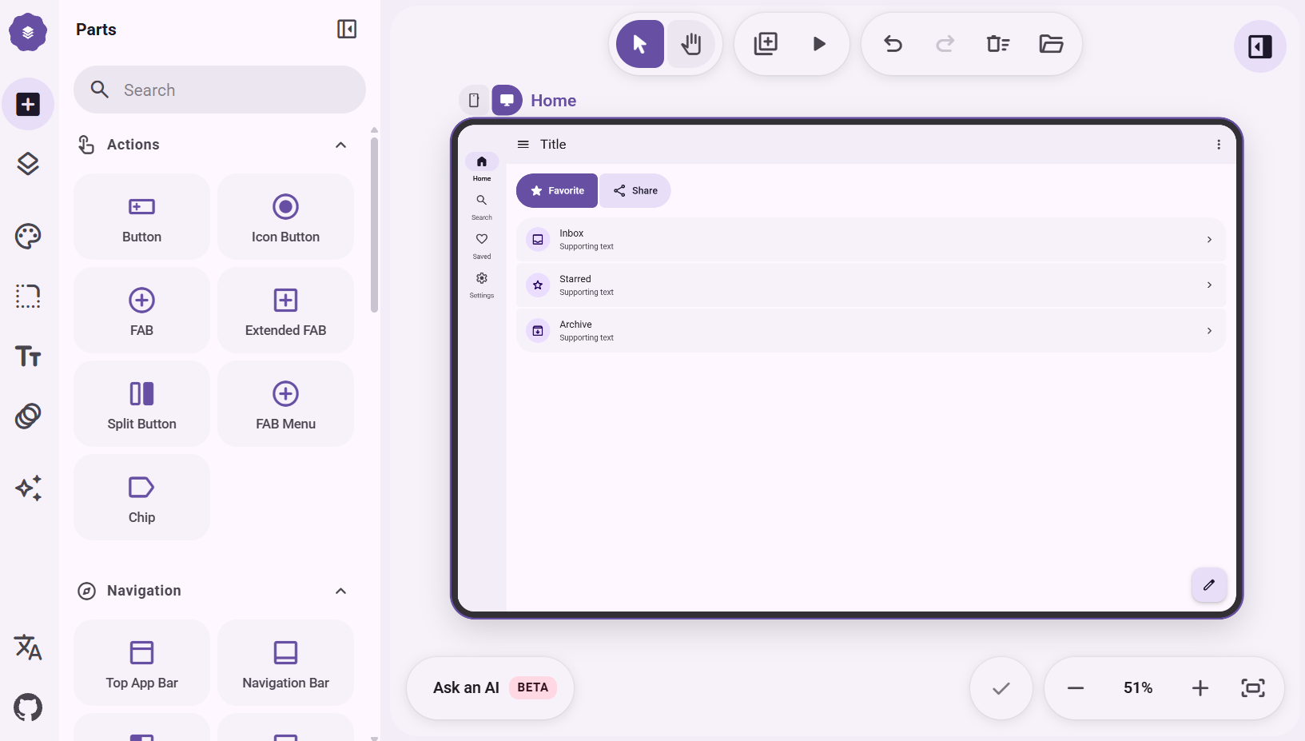Open the overlapping circles icon in sidebar
The width and height of the screenshot is (1305, 741).
pyautogui.click(x=28, y=416)
